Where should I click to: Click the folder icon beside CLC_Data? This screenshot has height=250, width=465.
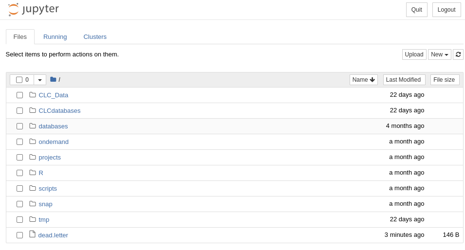point(33,95)
